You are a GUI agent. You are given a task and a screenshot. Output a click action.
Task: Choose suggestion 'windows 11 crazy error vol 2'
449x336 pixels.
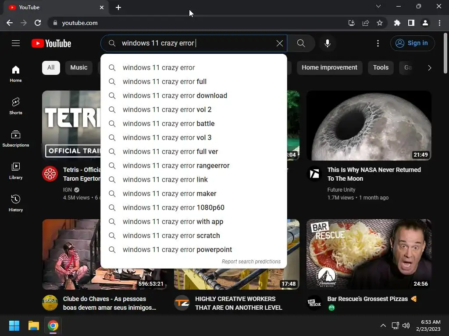coord(193,110)
